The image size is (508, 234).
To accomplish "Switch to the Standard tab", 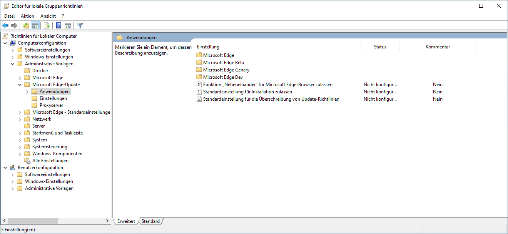I will click(x=150, y=221).
